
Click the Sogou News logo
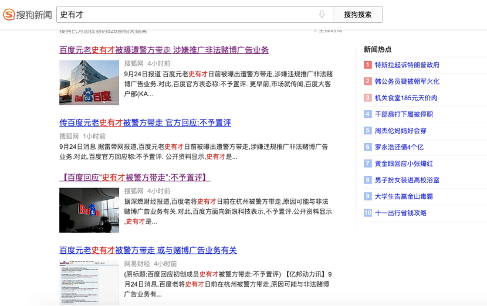[x=28, y=15]
